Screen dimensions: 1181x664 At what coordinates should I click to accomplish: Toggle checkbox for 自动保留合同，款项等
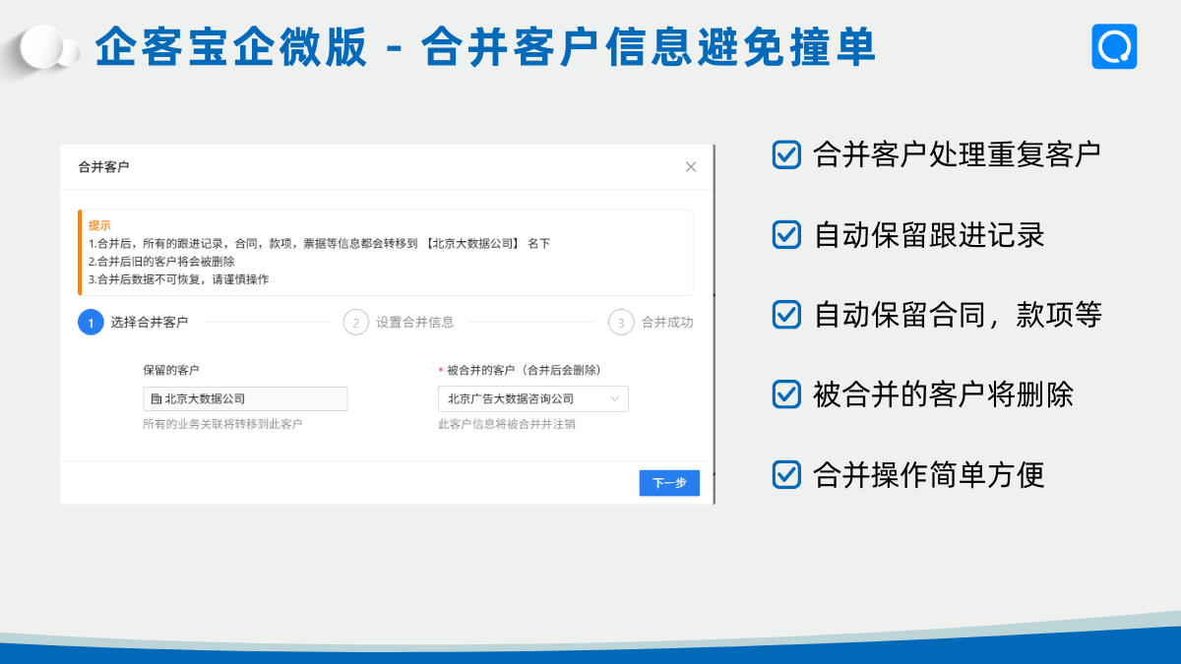tap(786, 315)
